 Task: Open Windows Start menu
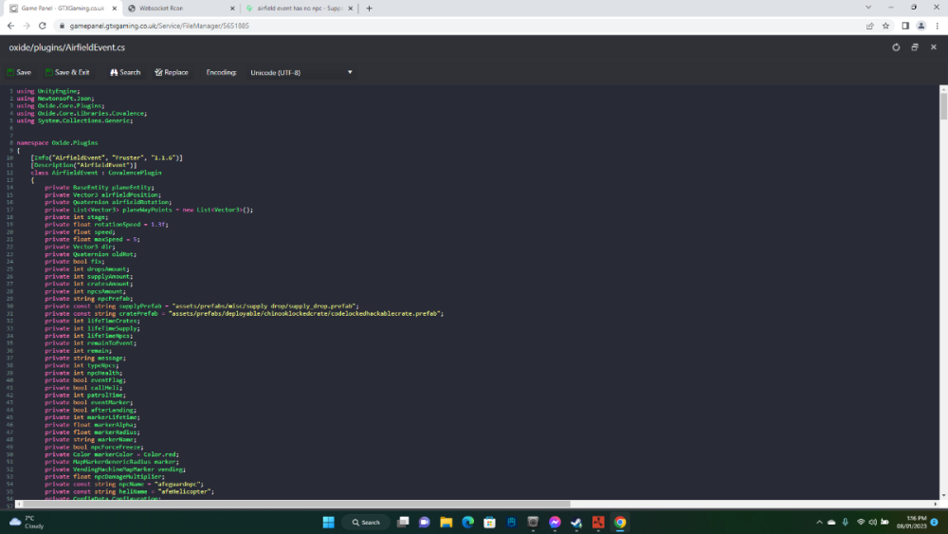tap(328, 522)
